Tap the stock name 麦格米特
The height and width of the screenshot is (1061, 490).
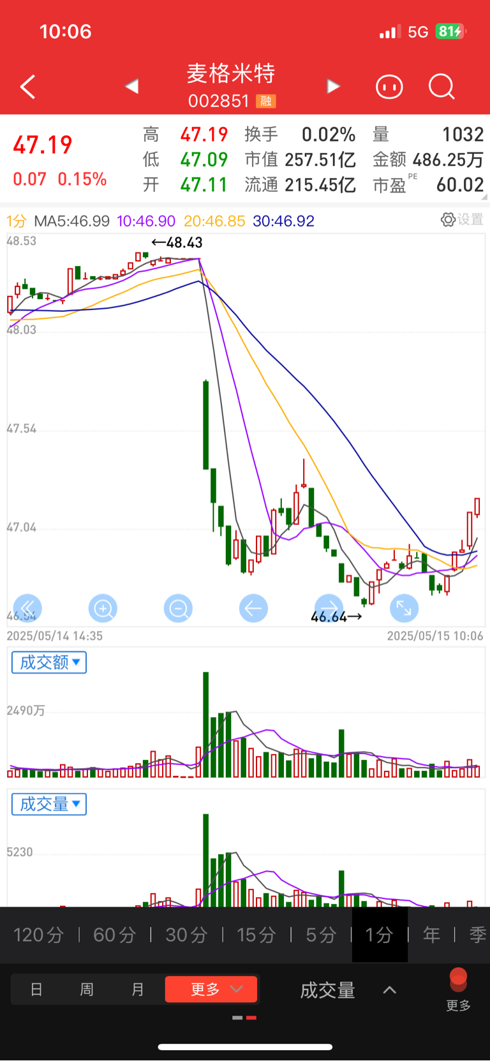pyautogui.click(x=231, y=73)
